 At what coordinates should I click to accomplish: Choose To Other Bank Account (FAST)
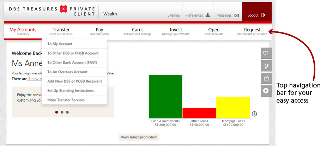(74, 63)
